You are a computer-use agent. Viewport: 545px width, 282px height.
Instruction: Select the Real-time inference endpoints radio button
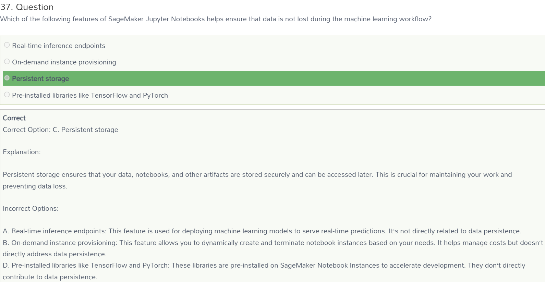[7, 45]
